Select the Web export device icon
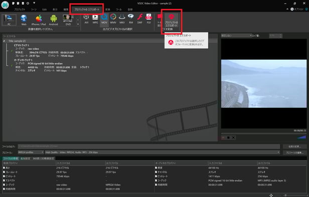This screenshot has height=197, width=309. pyautogui.click(x=24, y=20)
